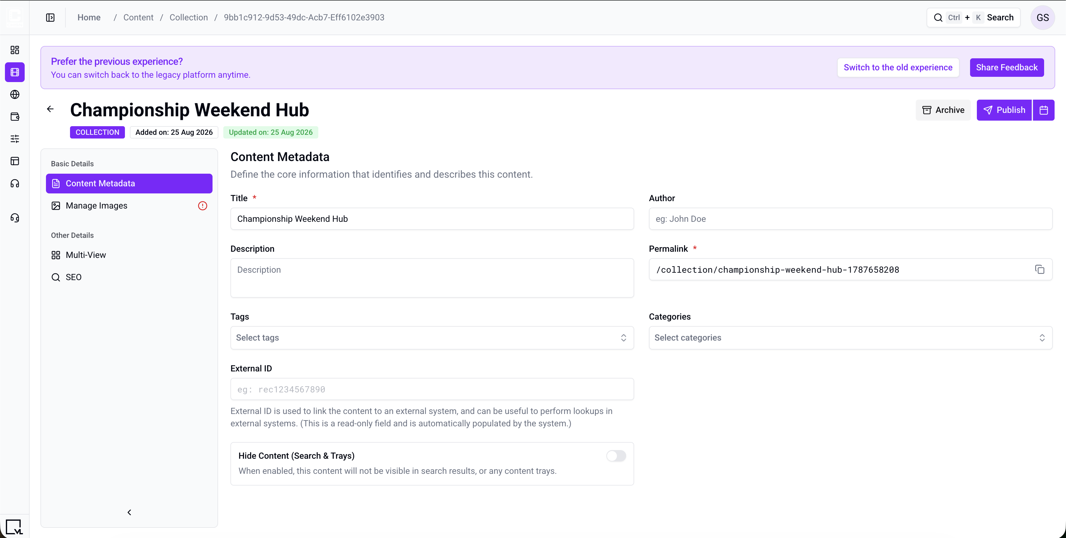Click the Publish button

(1004, 110)
